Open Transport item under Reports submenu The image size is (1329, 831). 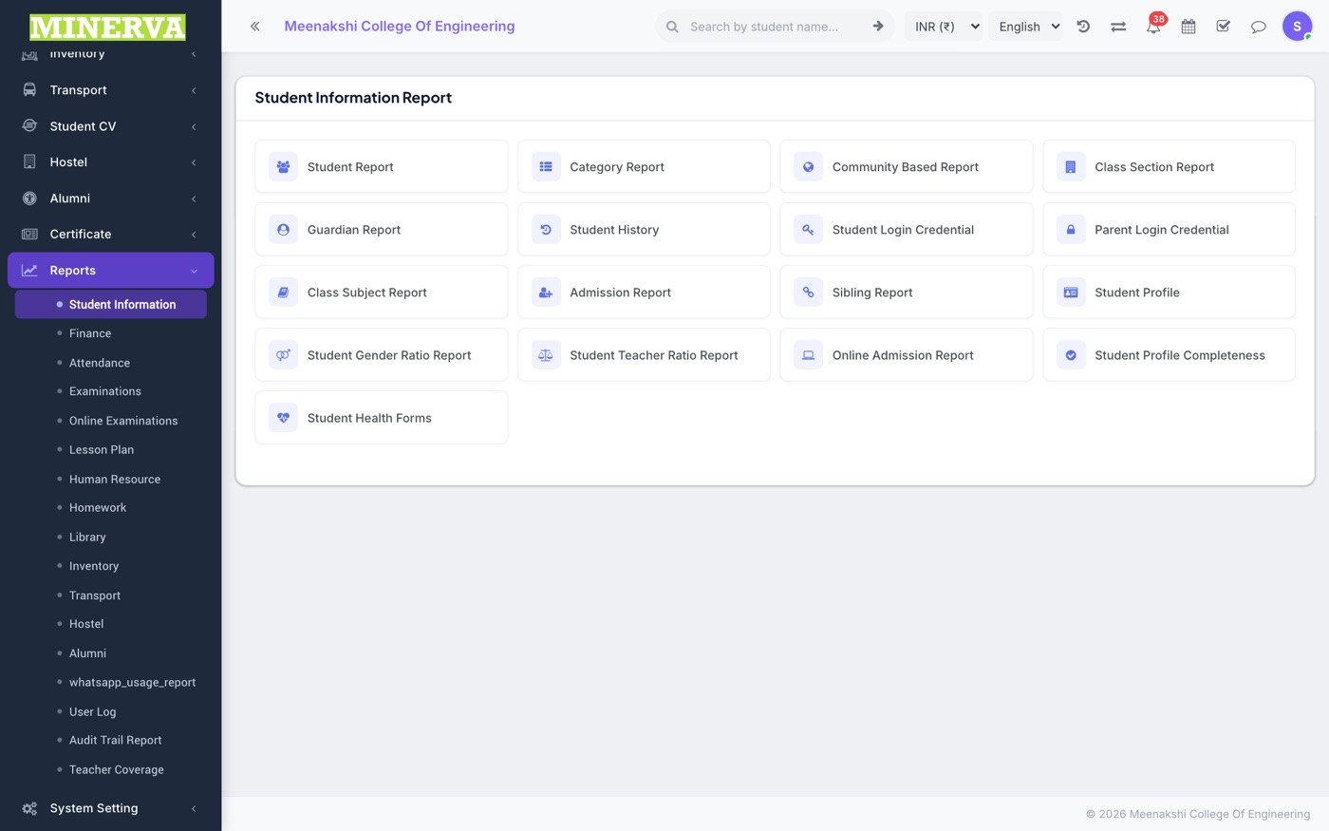[95, 595]
